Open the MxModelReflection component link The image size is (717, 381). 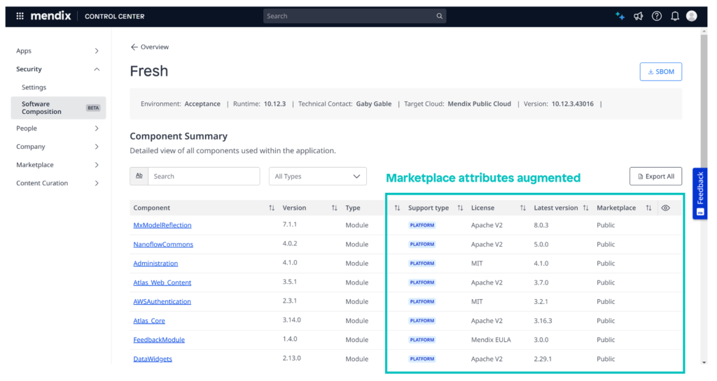tap(162, 225)
